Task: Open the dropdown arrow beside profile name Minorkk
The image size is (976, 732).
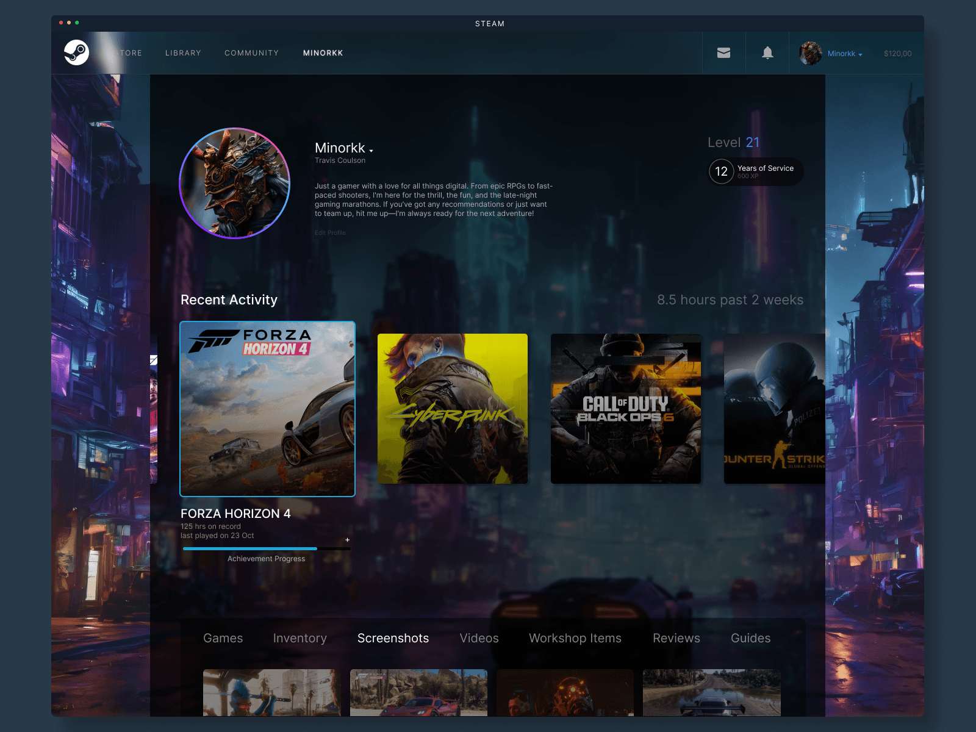Action: (x=371, y=150)
